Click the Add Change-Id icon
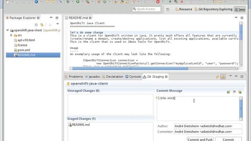 click(240, 92)
